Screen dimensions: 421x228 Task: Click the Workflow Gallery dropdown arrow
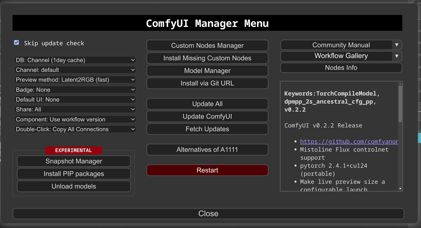pos(397,56)
